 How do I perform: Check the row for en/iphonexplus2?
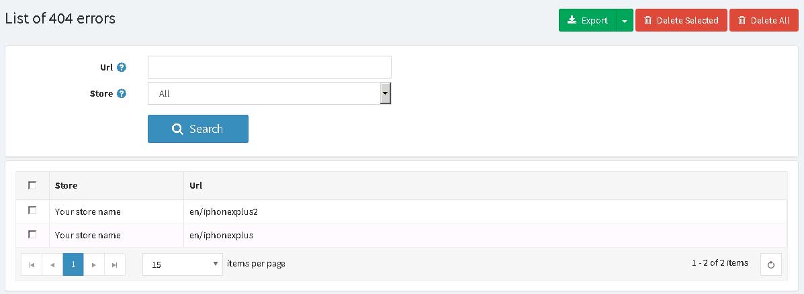coord(32,211)
